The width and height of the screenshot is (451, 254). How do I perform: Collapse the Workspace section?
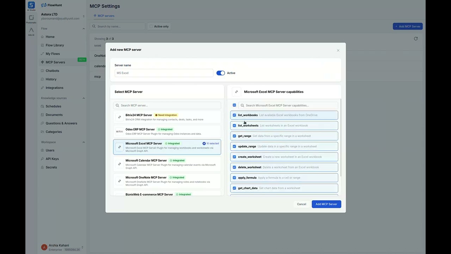[84, 142]
